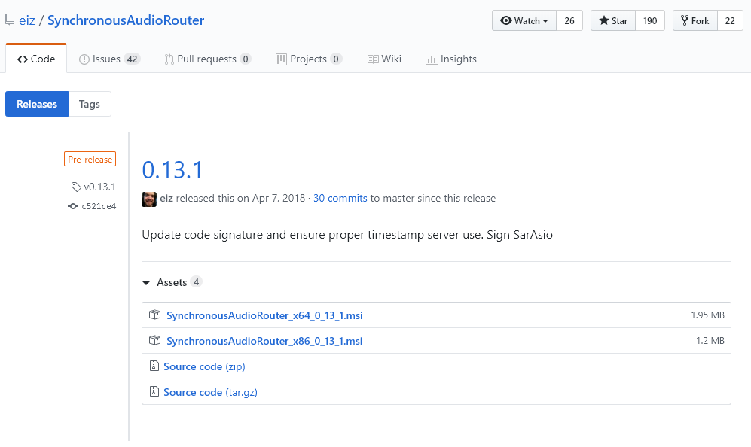Click the Pre-release label badge
The image size is (751, 447).
90,159
